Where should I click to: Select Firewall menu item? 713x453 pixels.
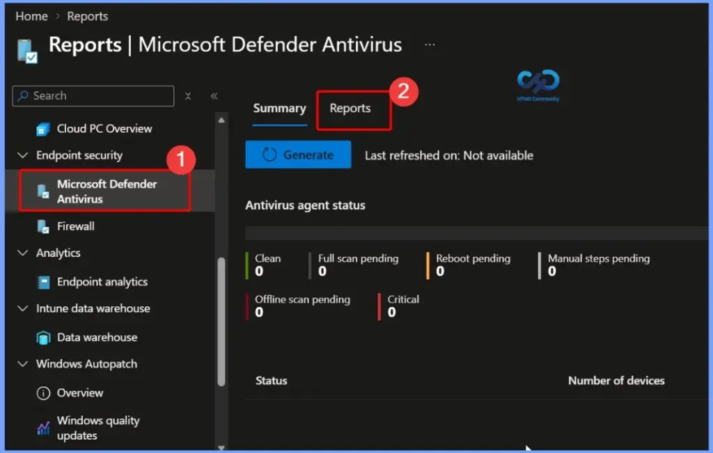(x=109, y=226)
